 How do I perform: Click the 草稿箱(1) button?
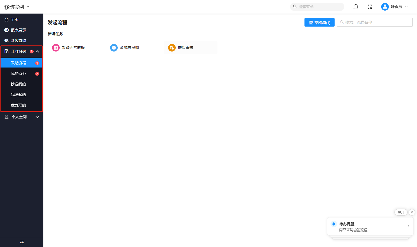click(x=319, y=23)
